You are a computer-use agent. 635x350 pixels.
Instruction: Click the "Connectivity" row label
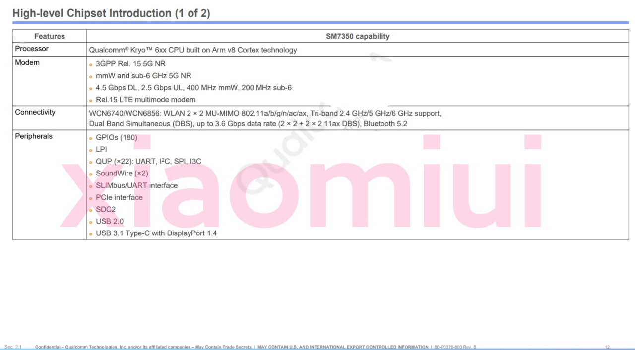(35, 112)
